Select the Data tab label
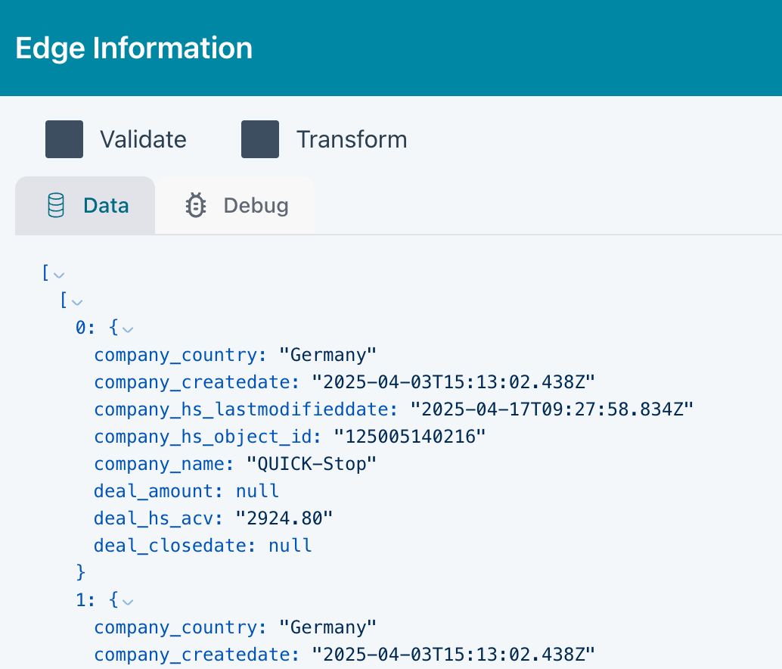This screenshot has height=669, width=782. [x=106, y=206]
